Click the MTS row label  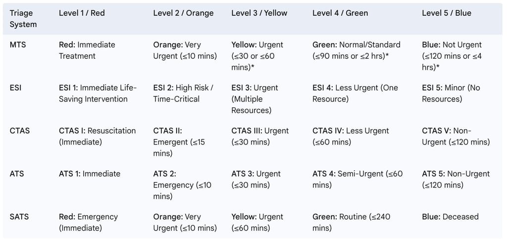[18, 45]
